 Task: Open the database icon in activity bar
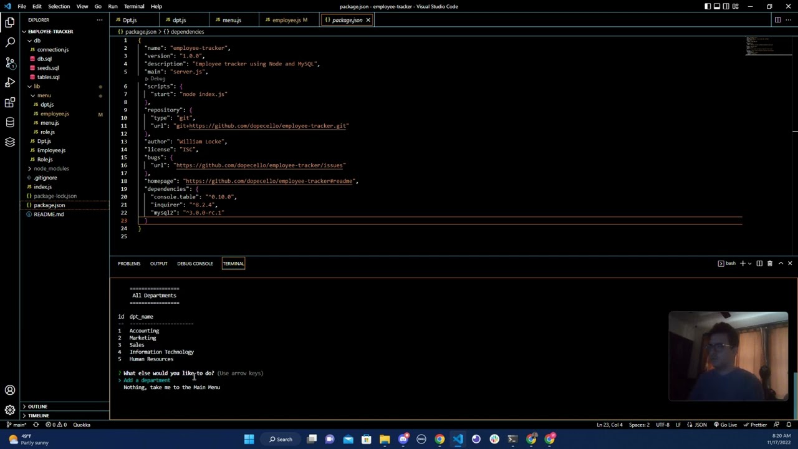[10, 123]
